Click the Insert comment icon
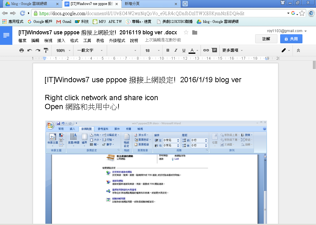The height and width of the screenshot is (225, 316). pyautogui.click(x=214, y=50)
